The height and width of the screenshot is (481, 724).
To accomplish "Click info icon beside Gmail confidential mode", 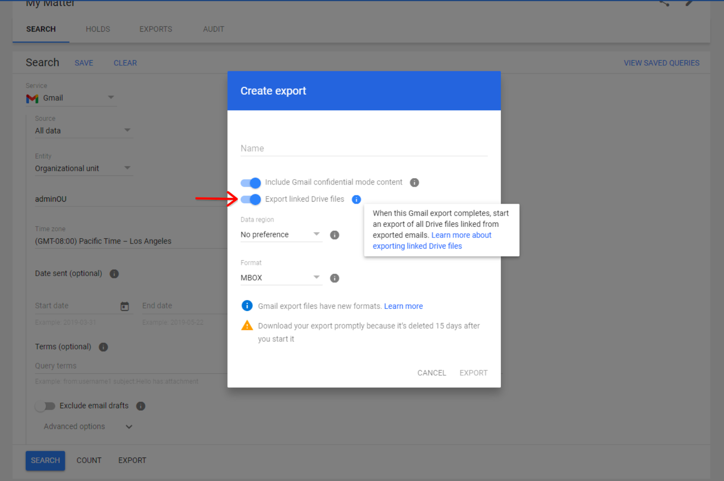I will coord(414,183).
